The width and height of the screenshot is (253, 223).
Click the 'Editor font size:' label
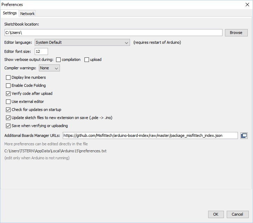(x=18, y=51)
